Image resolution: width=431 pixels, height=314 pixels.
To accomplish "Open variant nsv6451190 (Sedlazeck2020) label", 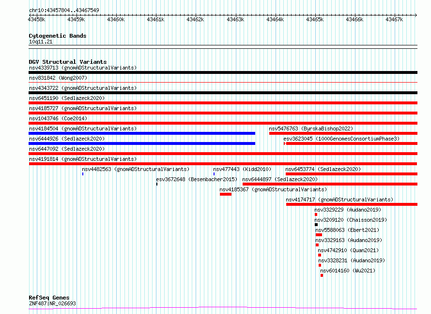I will tap(67, 98).
